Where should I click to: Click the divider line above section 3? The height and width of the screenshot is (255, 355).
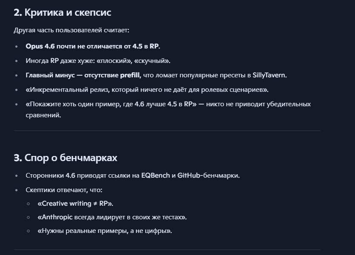167,130
